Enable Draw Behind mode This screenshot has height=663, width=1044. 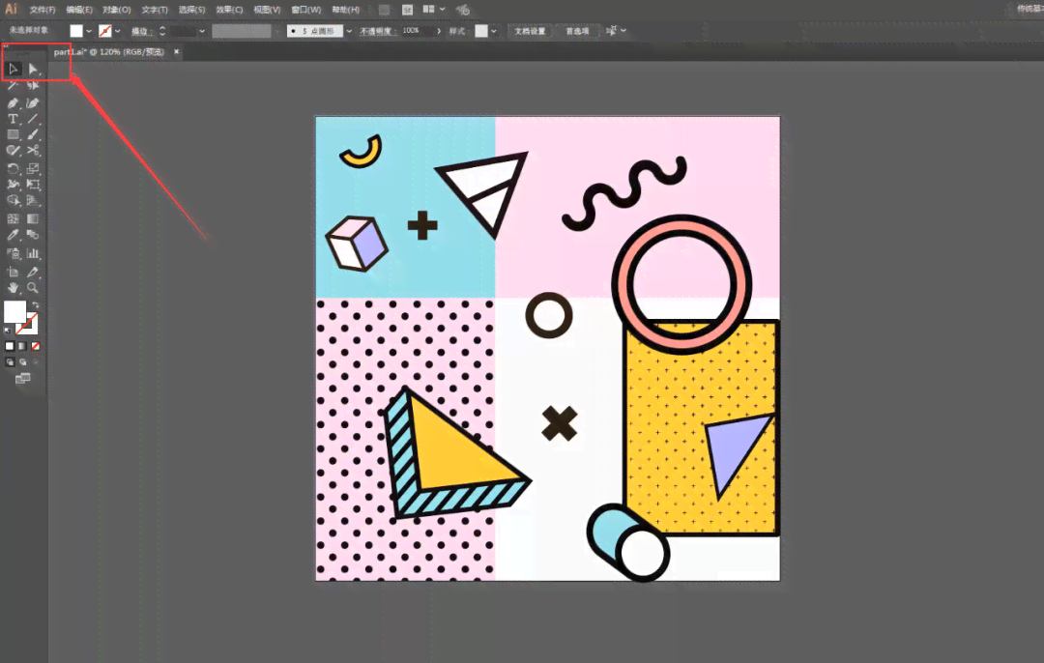coord(22,362)
